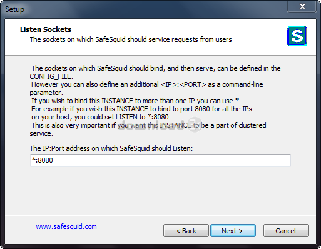Go to the next setup step
Screen dimensions: 321x249
coord(233,231)
